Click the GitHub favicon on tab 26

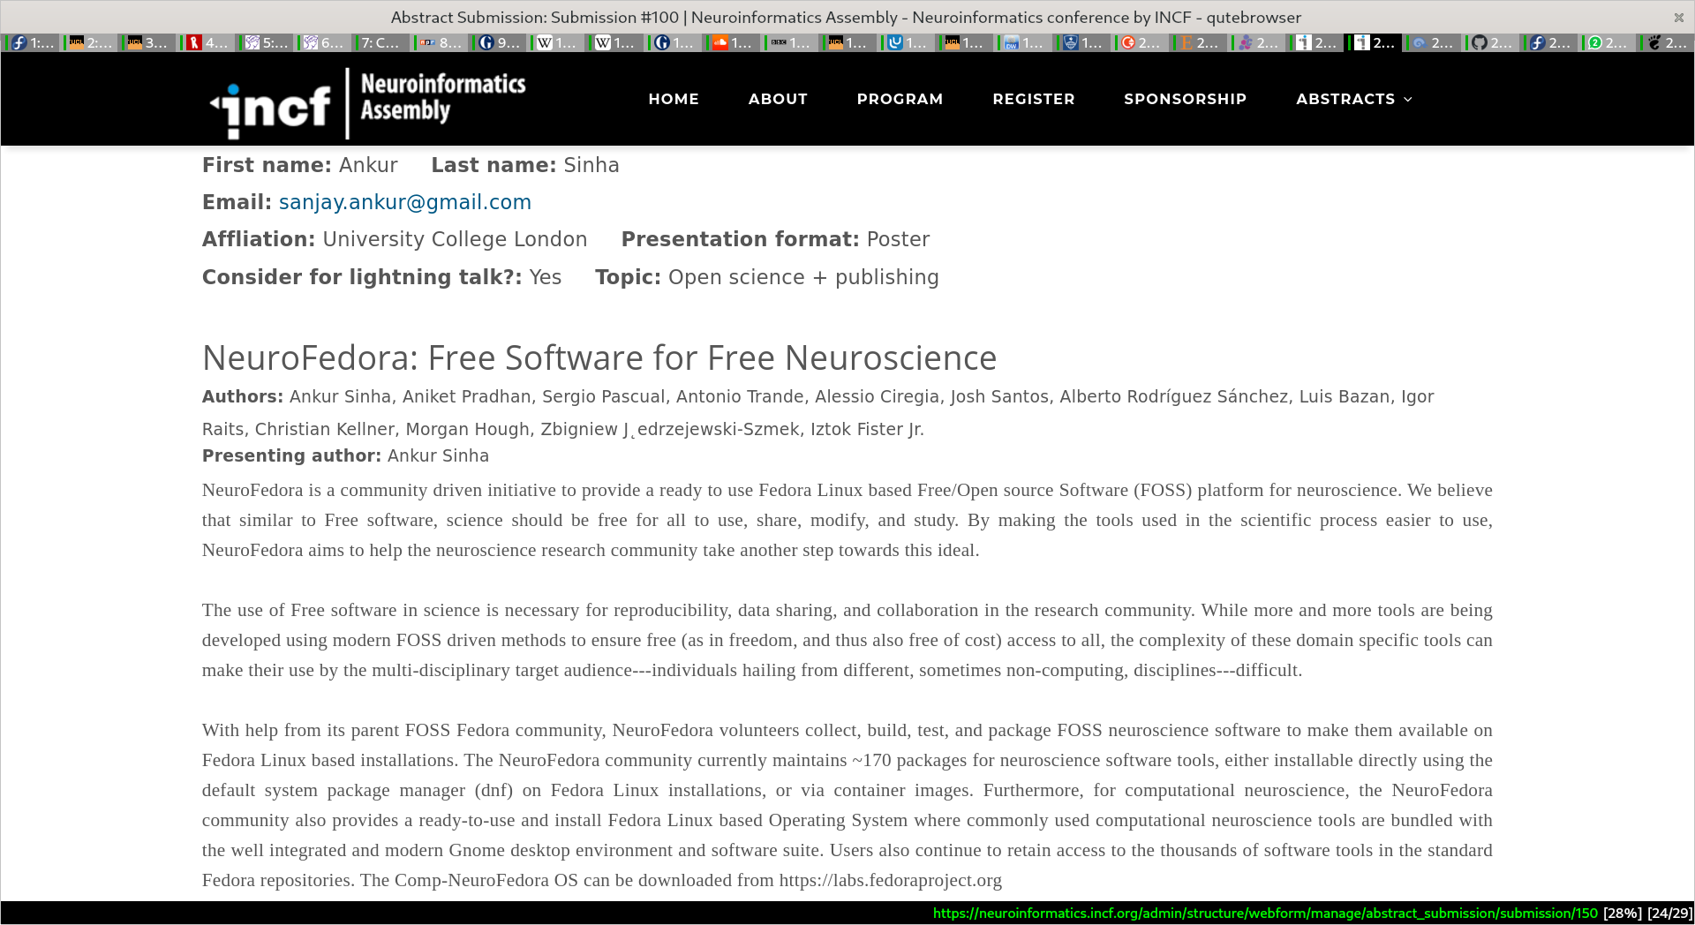[1480, 42]
